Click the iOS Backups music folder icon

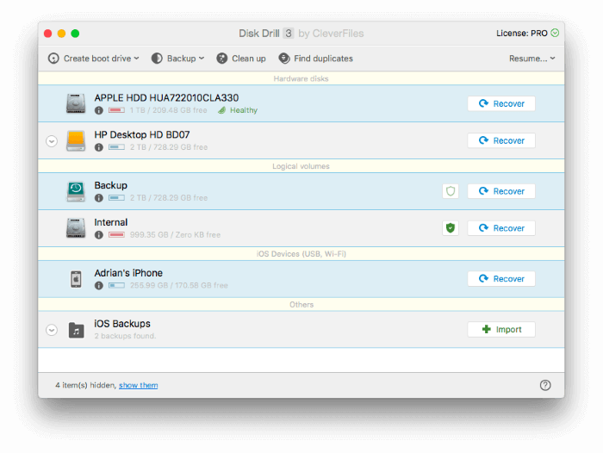(76, 330)
